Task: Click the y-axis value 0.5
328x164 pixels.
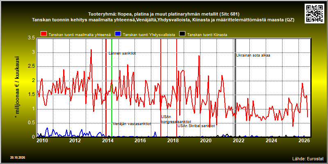Action: (32, 123)
